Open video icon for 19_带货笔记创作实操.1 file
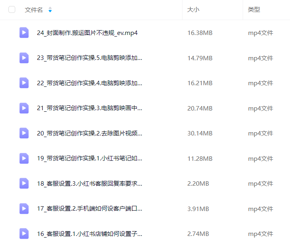This screenshot has height=246, width=290. click(24, 158)
